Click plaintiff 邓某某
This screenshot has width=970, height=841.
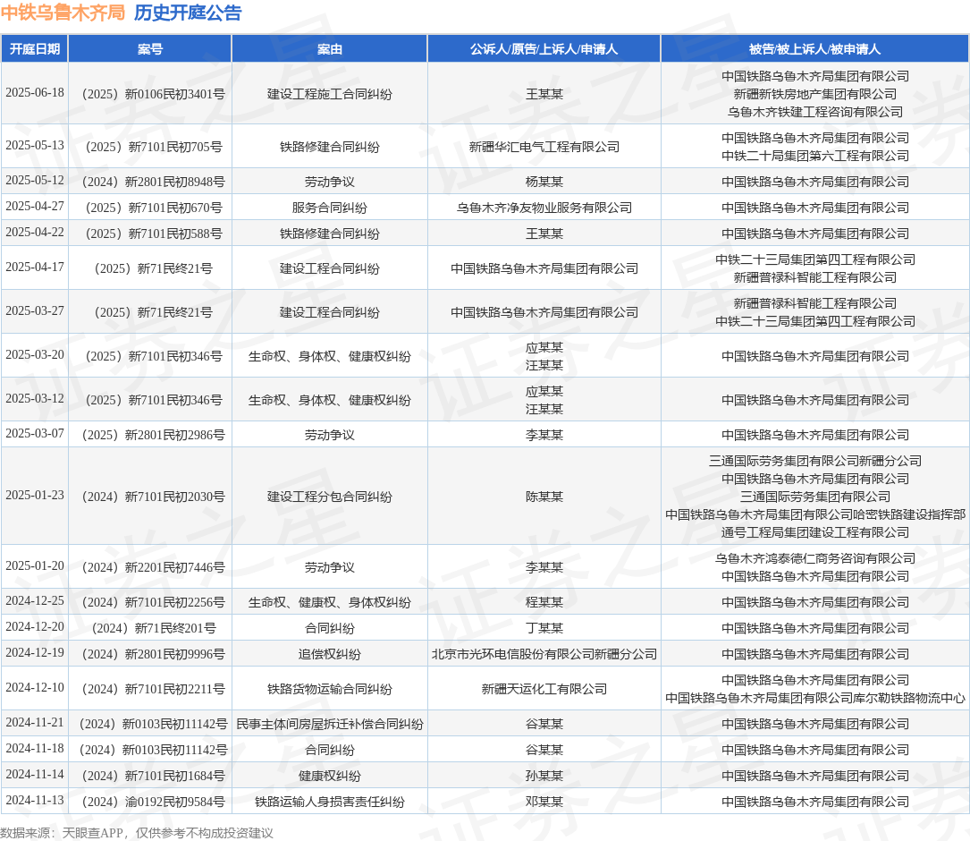(544, 803)
